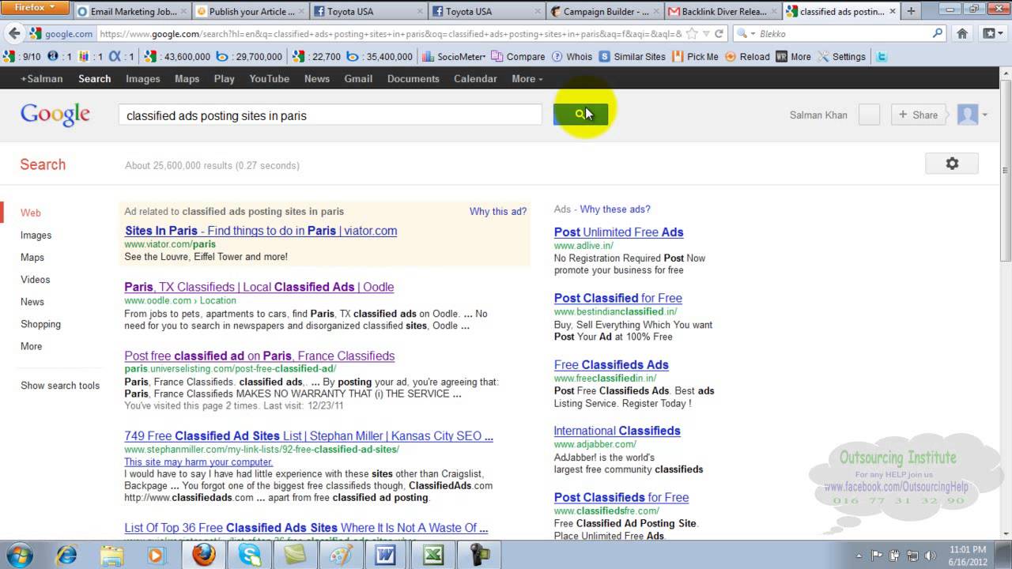
Task: Open Paris, TX Classifieds Oodle result
Action: pyautogui.click(x=259, y=287)
